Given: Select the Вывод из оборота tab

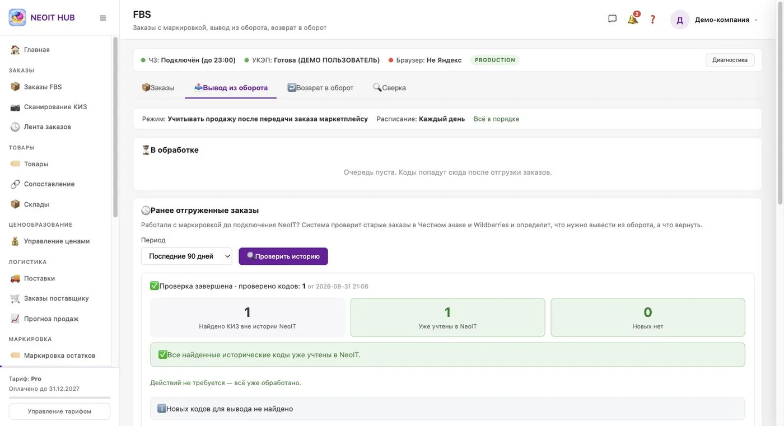Looking at the screenshot, I should pyautogui.click(x=231, y=88).
